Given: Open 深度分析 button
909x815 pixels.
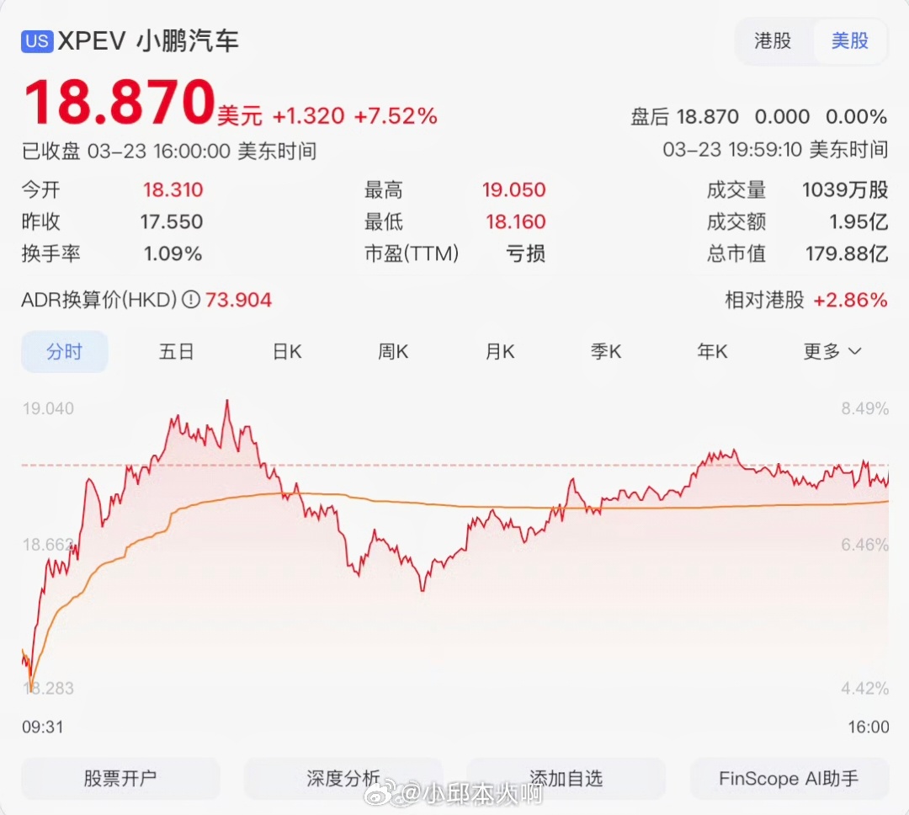Looking at the screenshot, I should click(343, 779).
